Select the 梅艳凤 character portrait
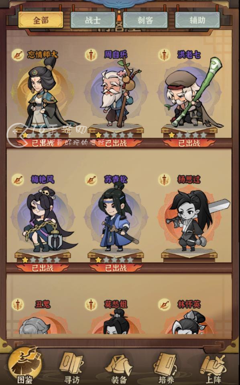240x385 pixels. [43, 220]
